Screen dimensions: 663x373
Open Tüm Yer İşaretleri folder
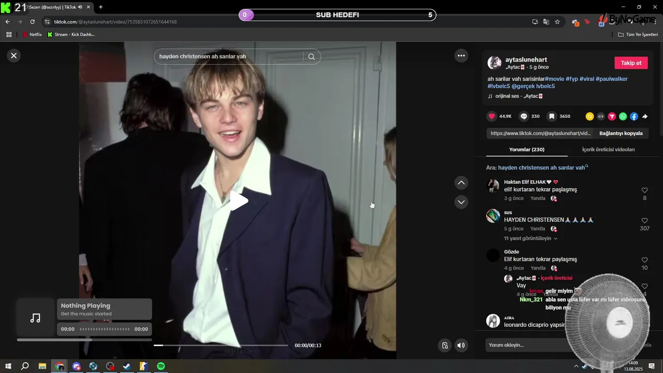[638, 34]
